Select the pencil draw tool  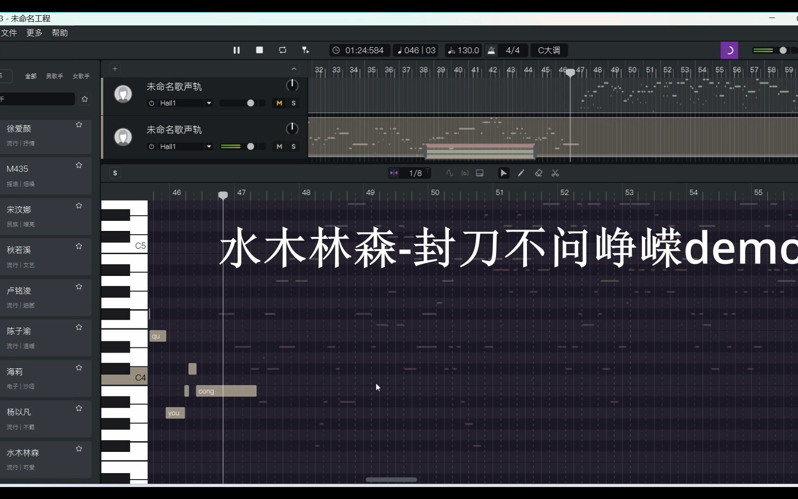pyautogui.click(x=521, y=173)
